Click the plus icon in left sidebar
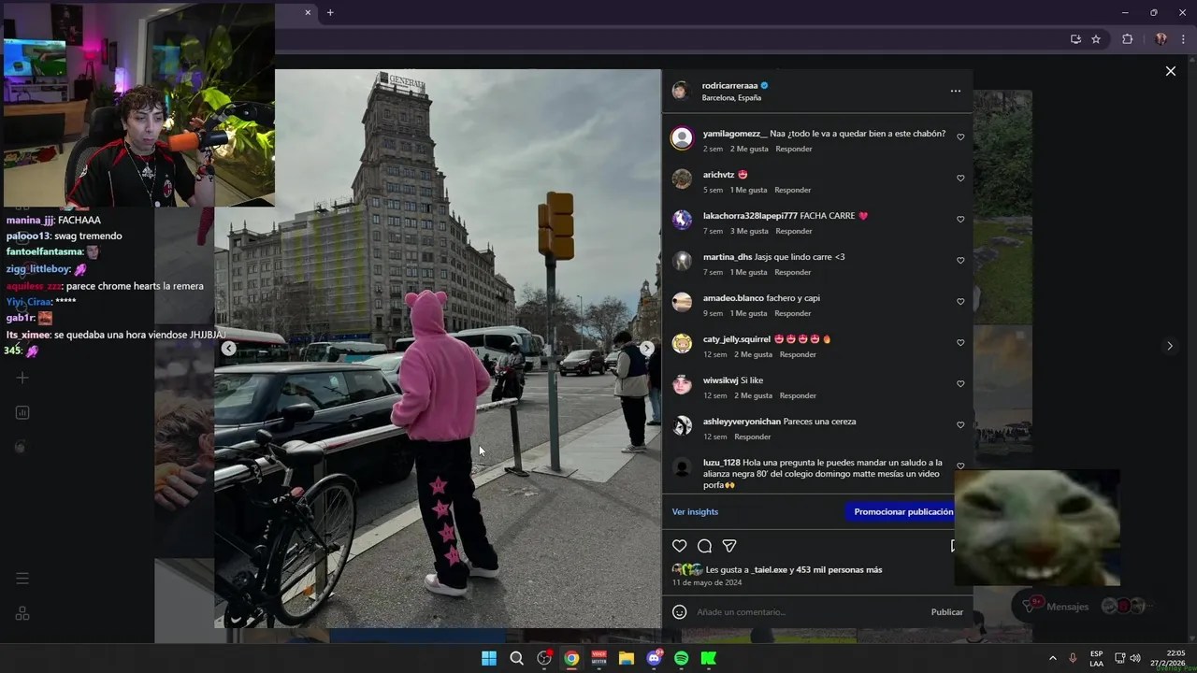Image resolution: width=1197 pixels, height=673 pixels. [22, 378]
